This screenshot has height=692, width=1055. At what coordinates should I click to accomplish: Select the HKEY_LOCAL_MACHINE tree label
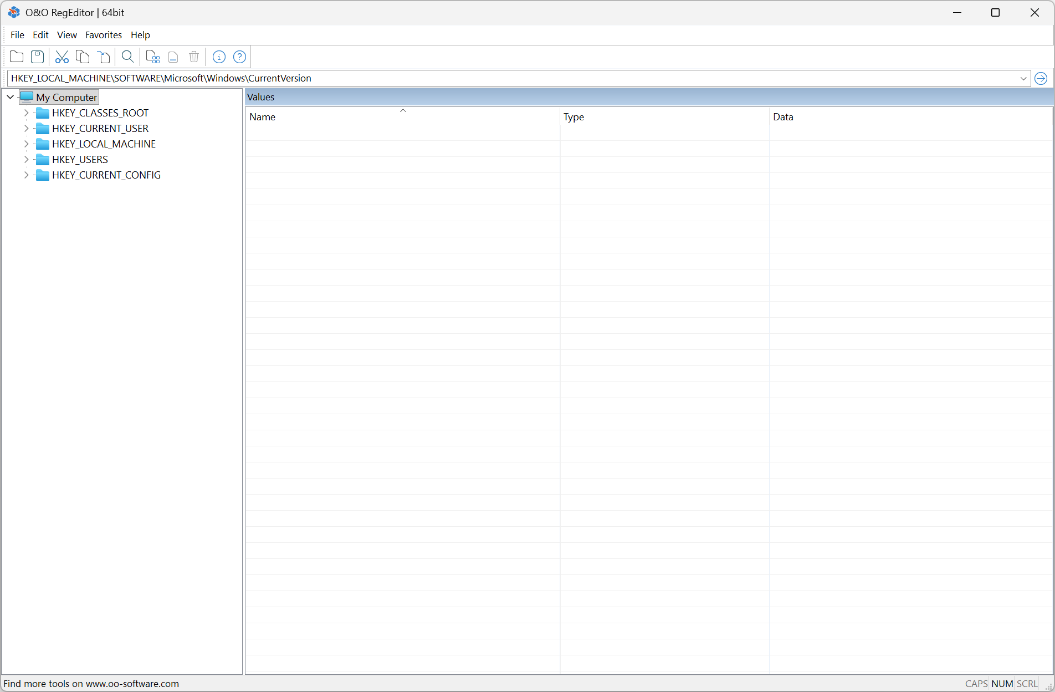(x=104, y=144)
